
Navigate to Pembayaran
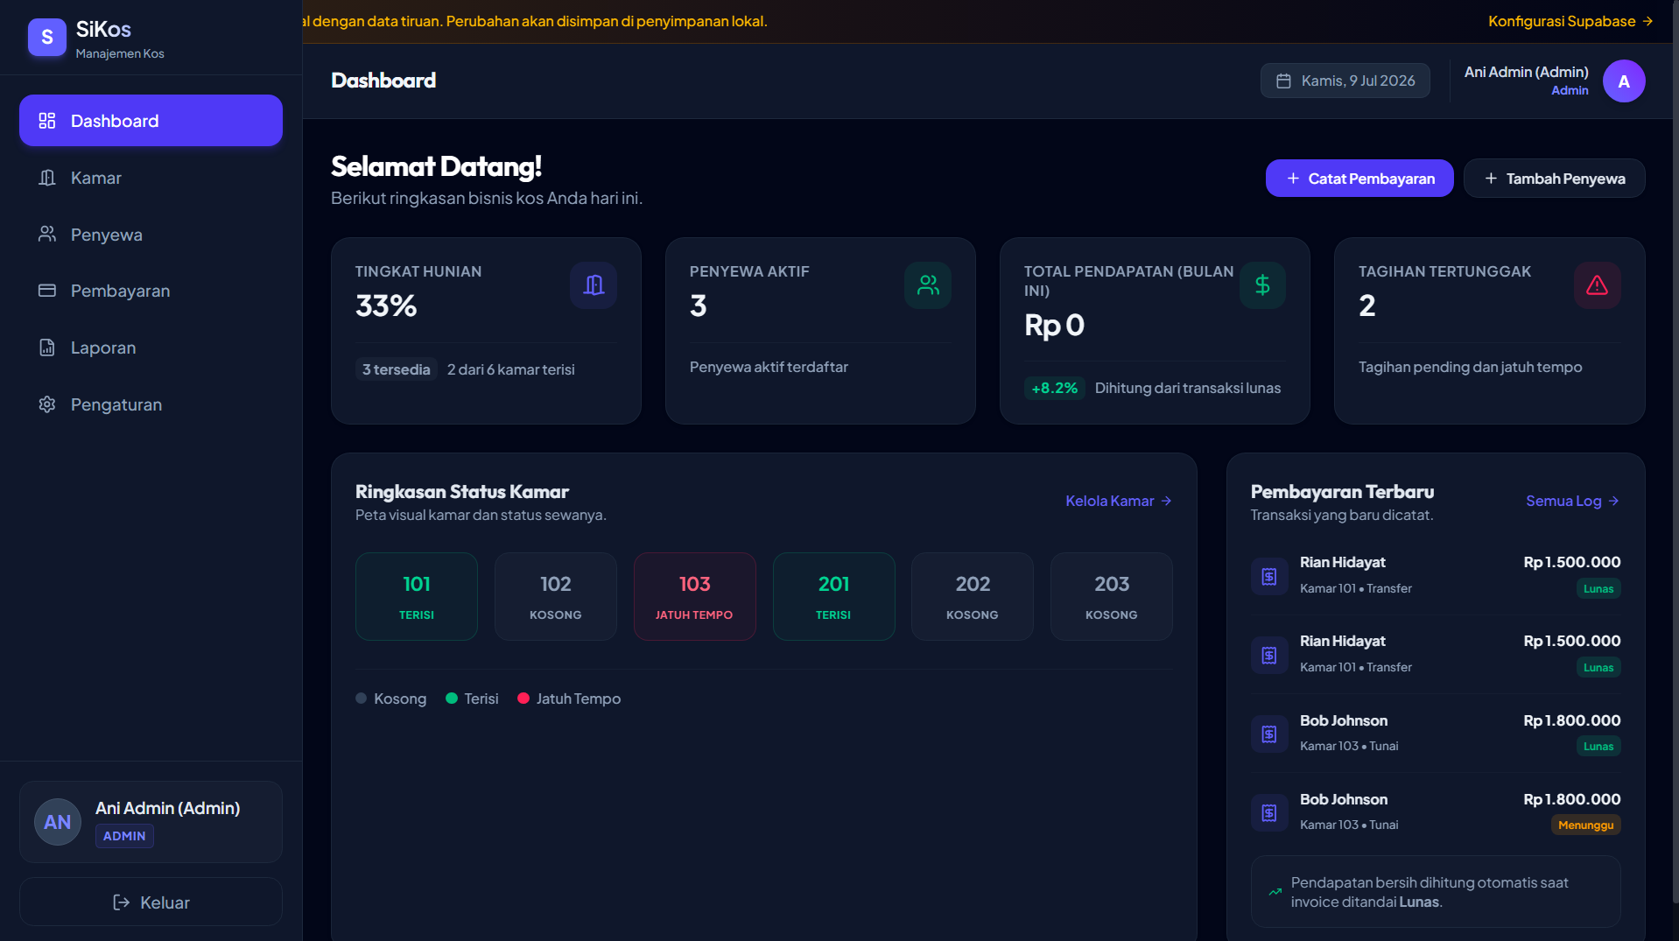click(x=151, y=291)
